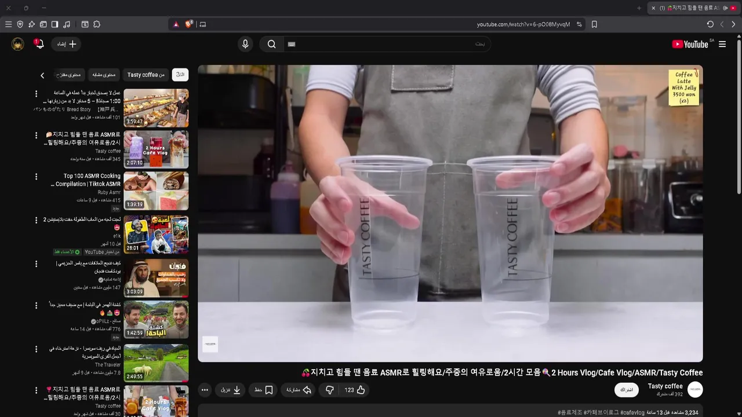Expand more filter chips with chevron
Image resolution: width=742 pixels, height=417 pixels.
[42, 75]
